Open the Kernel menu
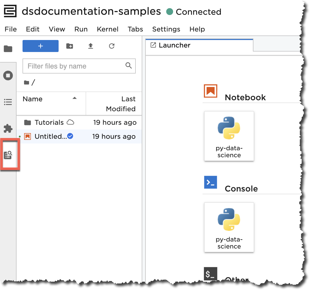The height and width of the screenshot is (290, 310). coord(107,29)
